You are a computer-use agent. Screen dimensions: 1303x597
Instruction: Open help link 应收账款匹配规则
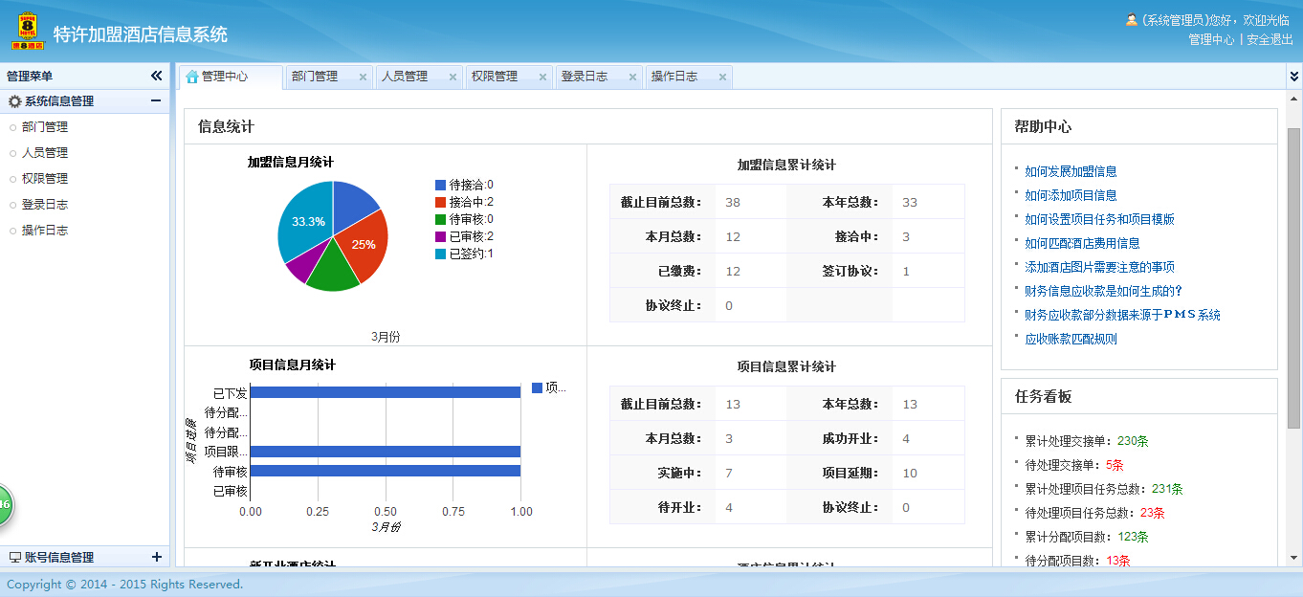point(1071,339)
